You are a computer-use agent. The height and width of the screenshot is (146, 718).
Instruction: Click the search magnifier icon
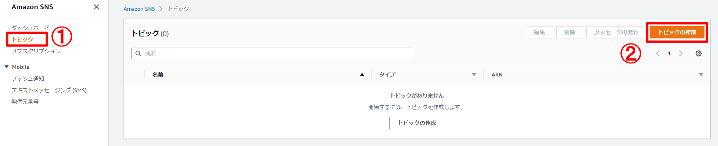pyautogui.click(x=138, y=53)
